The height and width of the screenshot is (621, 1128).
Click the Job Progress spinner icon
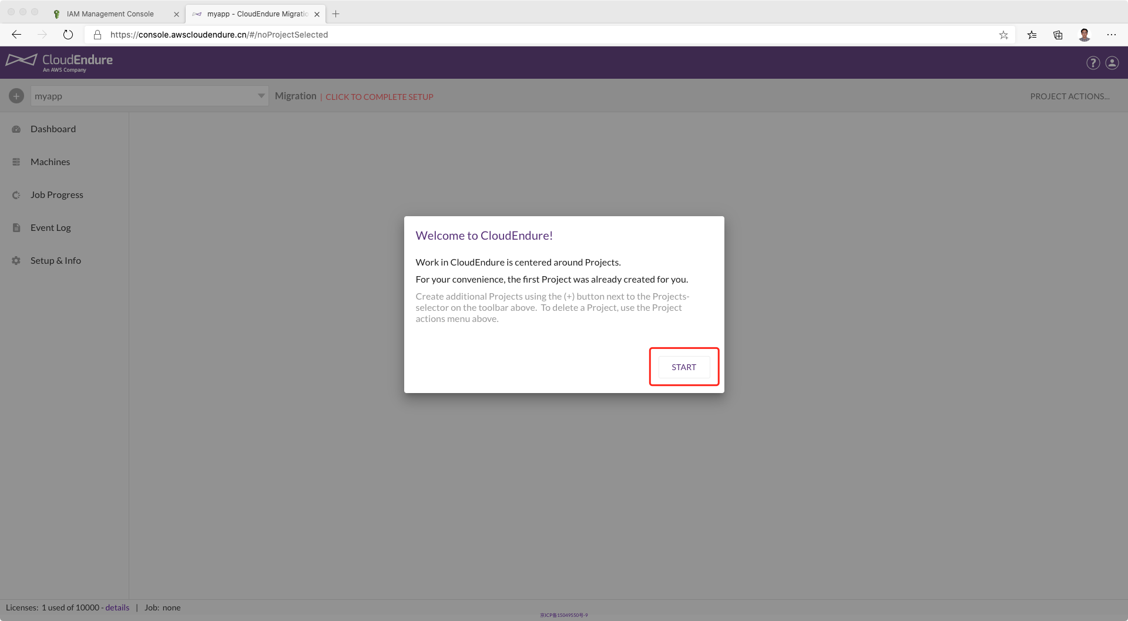click(x=16, y=195)
